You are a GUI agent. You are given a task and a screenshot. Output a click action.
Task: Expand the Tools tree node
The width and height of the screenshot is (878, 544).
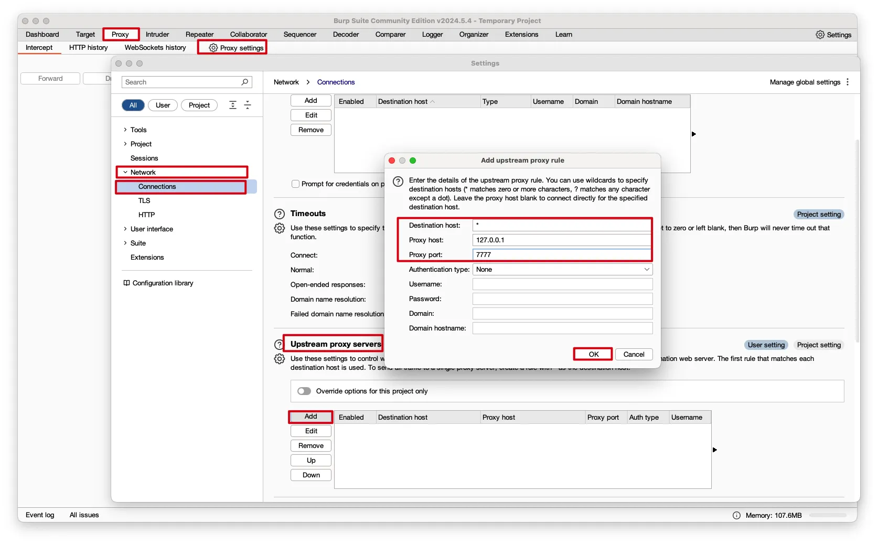[x=125, y=130]
